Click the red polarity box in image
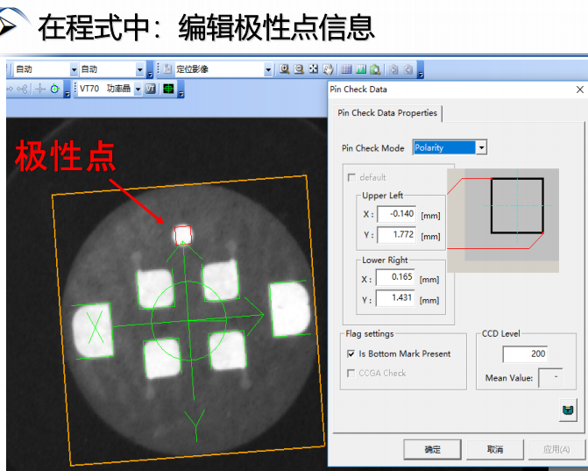The height and width of the screenshot is (471, 588). point(183,235)
